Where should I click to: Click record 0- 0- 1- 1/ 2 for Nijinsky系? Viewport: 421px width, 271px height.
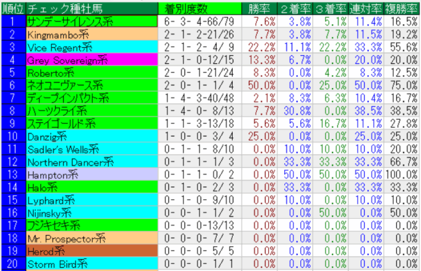click(200, 213)
